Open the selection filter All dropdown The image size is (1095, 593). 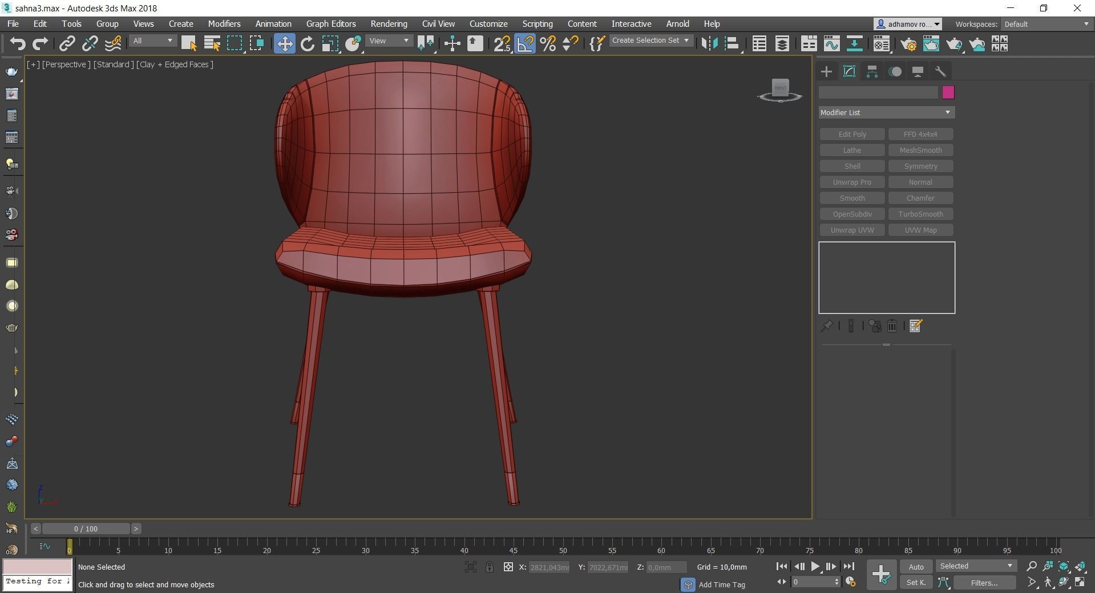tap(152, 40)
